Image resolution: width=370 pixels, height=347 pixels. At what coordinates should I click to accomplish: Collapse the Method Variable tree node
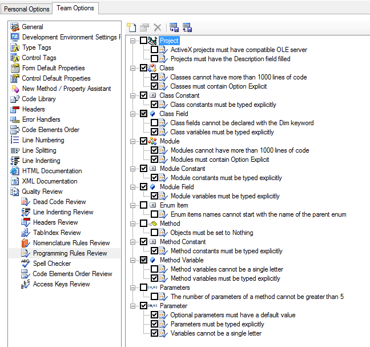133,261
